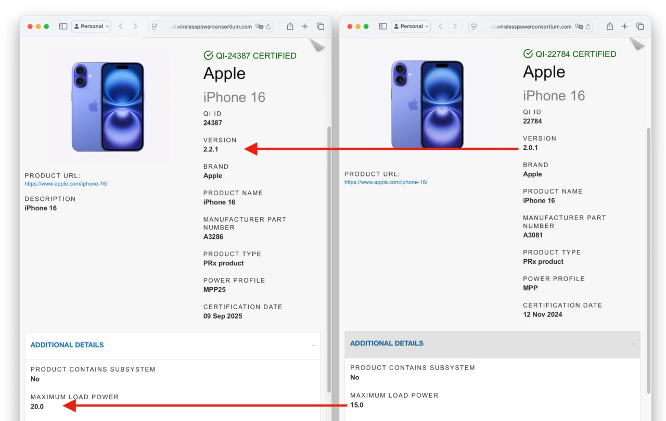Image resolution: width=666 pixels, height=421 pixels.
Task: Toggle the sidebar in the QI-24387 window
Action: tap(63, 27)
